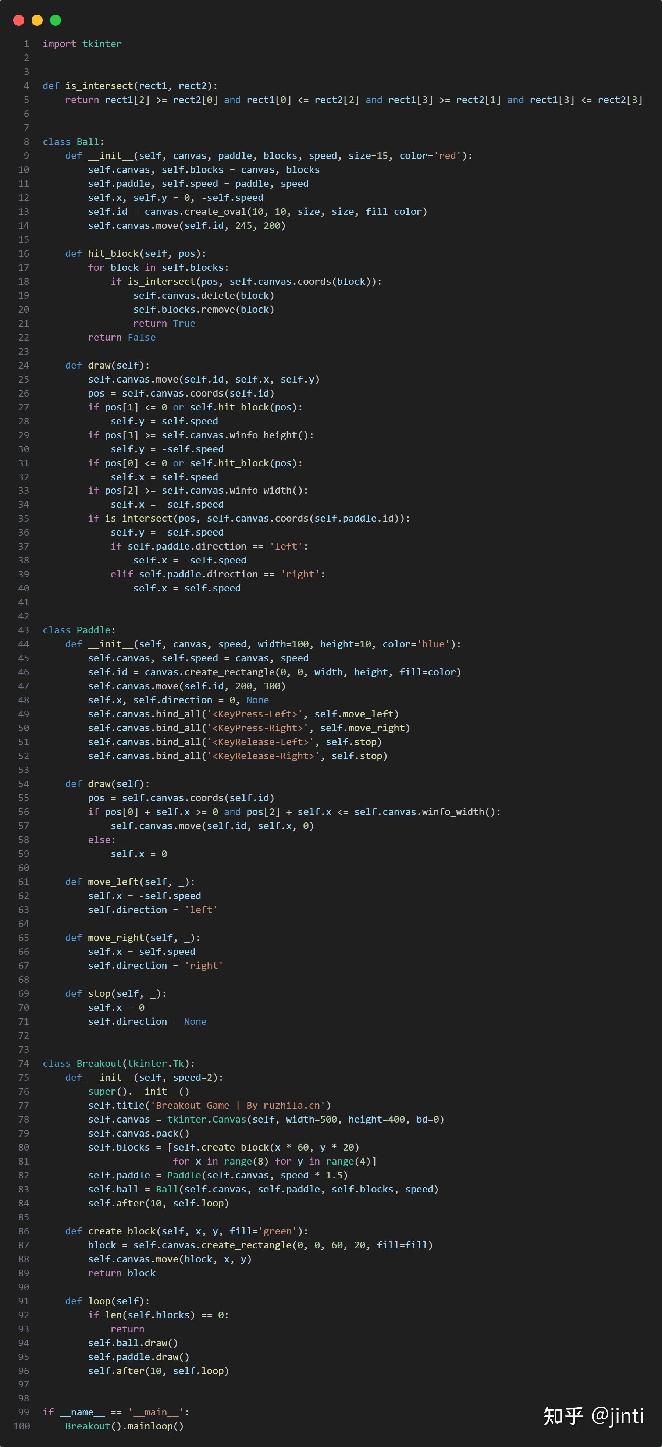Click 'self.paddle.draw()' line
This screenshot has width=662, height=1447.
pyautogui.click(x=139, y=1357)
